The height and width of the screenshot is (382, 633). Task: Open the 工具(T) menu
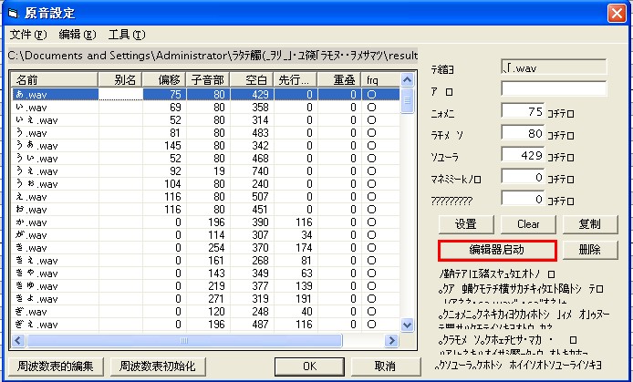point(127,35)
